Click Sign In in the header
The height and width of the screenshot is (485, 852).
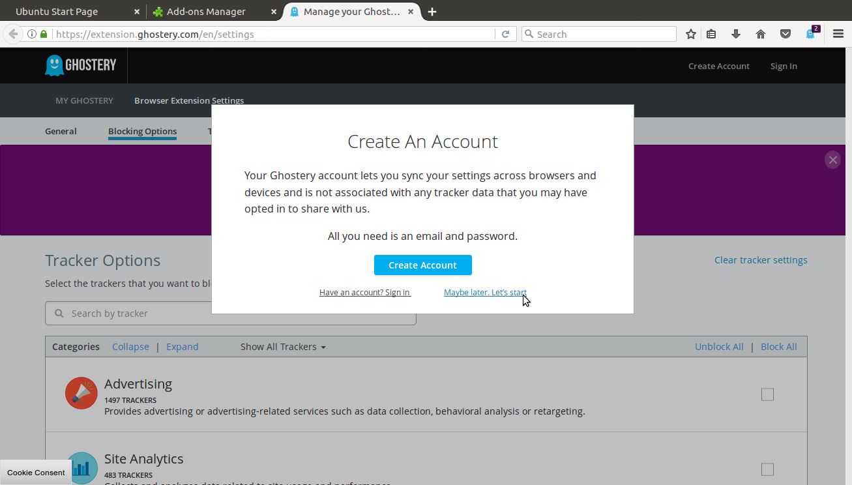(784, 66)
